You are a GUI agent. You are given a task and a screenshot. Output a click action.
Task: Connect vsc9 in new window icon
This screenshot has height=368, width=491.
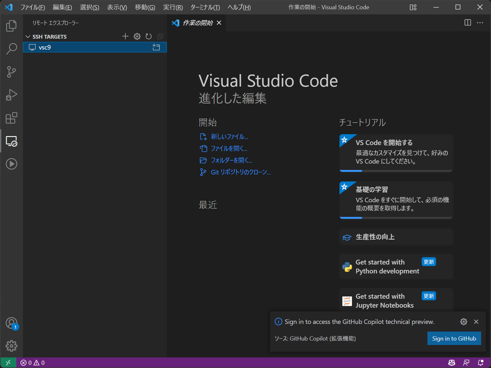coord(156,47)
